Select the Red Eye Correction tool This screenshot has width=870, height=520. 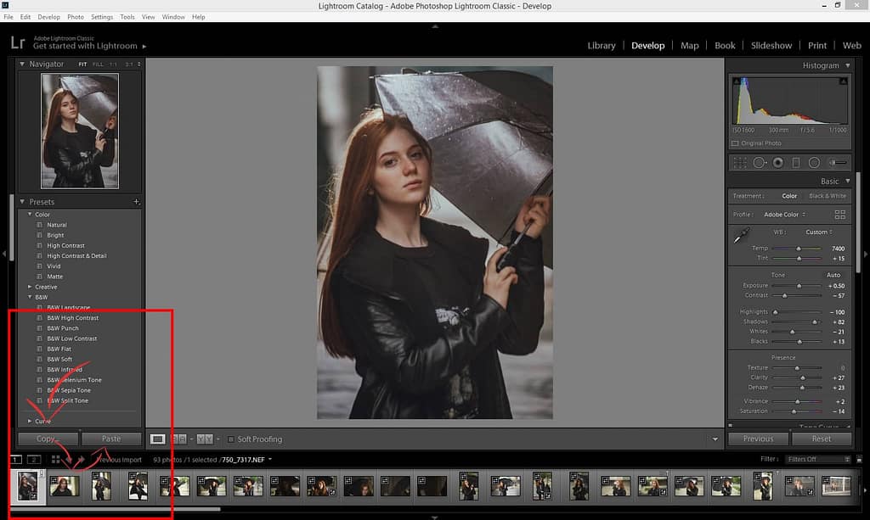[x=778, y=163]
